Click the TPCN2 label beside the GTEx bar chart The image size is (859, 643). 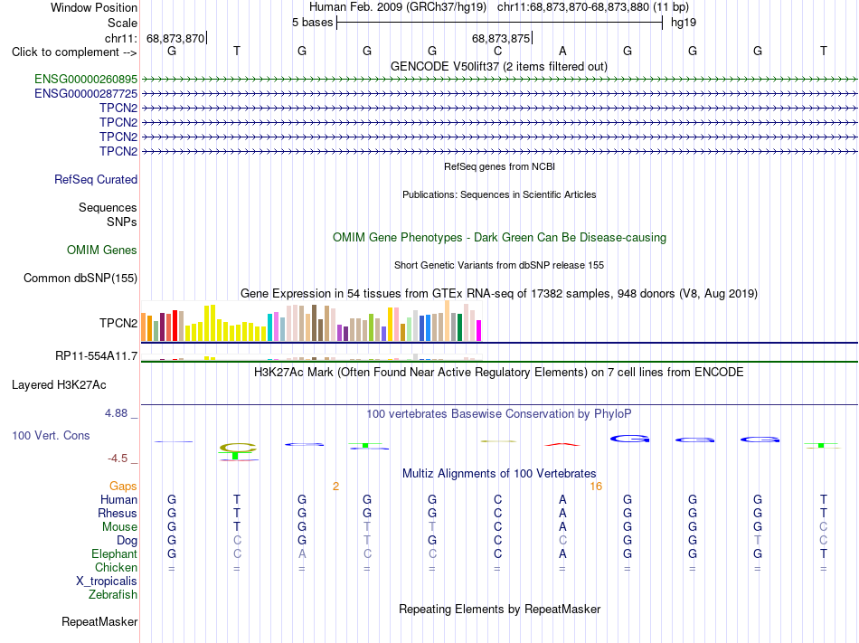118,324
